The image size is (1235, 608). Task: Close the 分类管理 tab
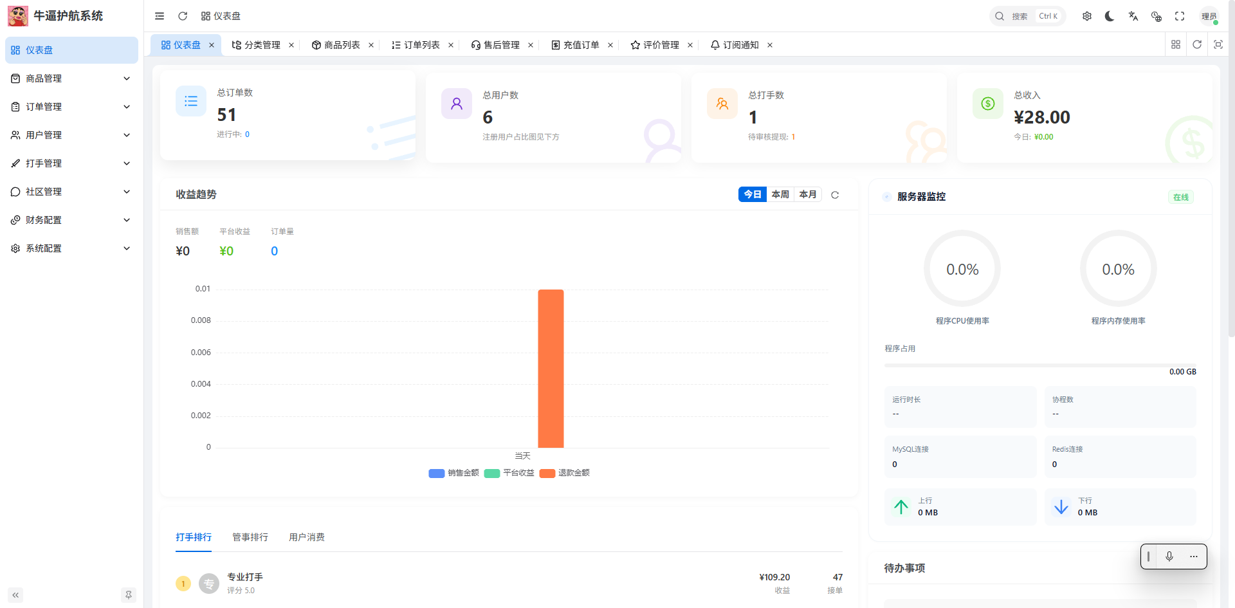(x=291, y=45)
